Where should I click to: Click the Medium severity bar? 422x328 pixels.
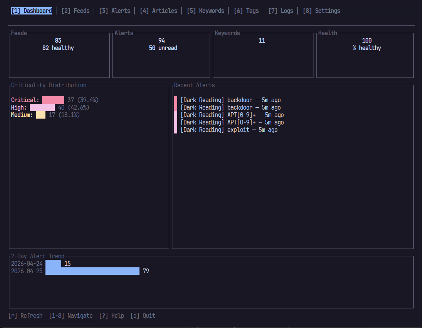[x=41, y=115]
